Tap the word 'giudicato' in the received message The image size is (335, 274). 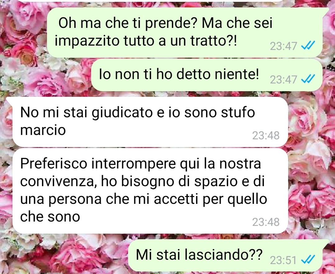tap(122, 112)
